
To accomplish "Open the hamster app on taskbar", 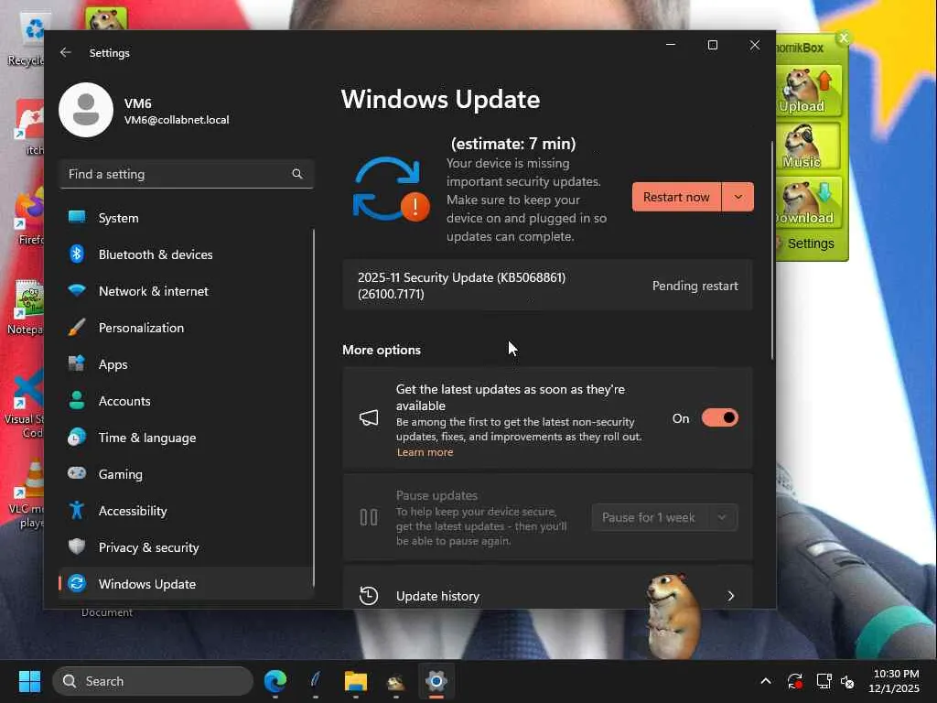I will tap(395, 681).
